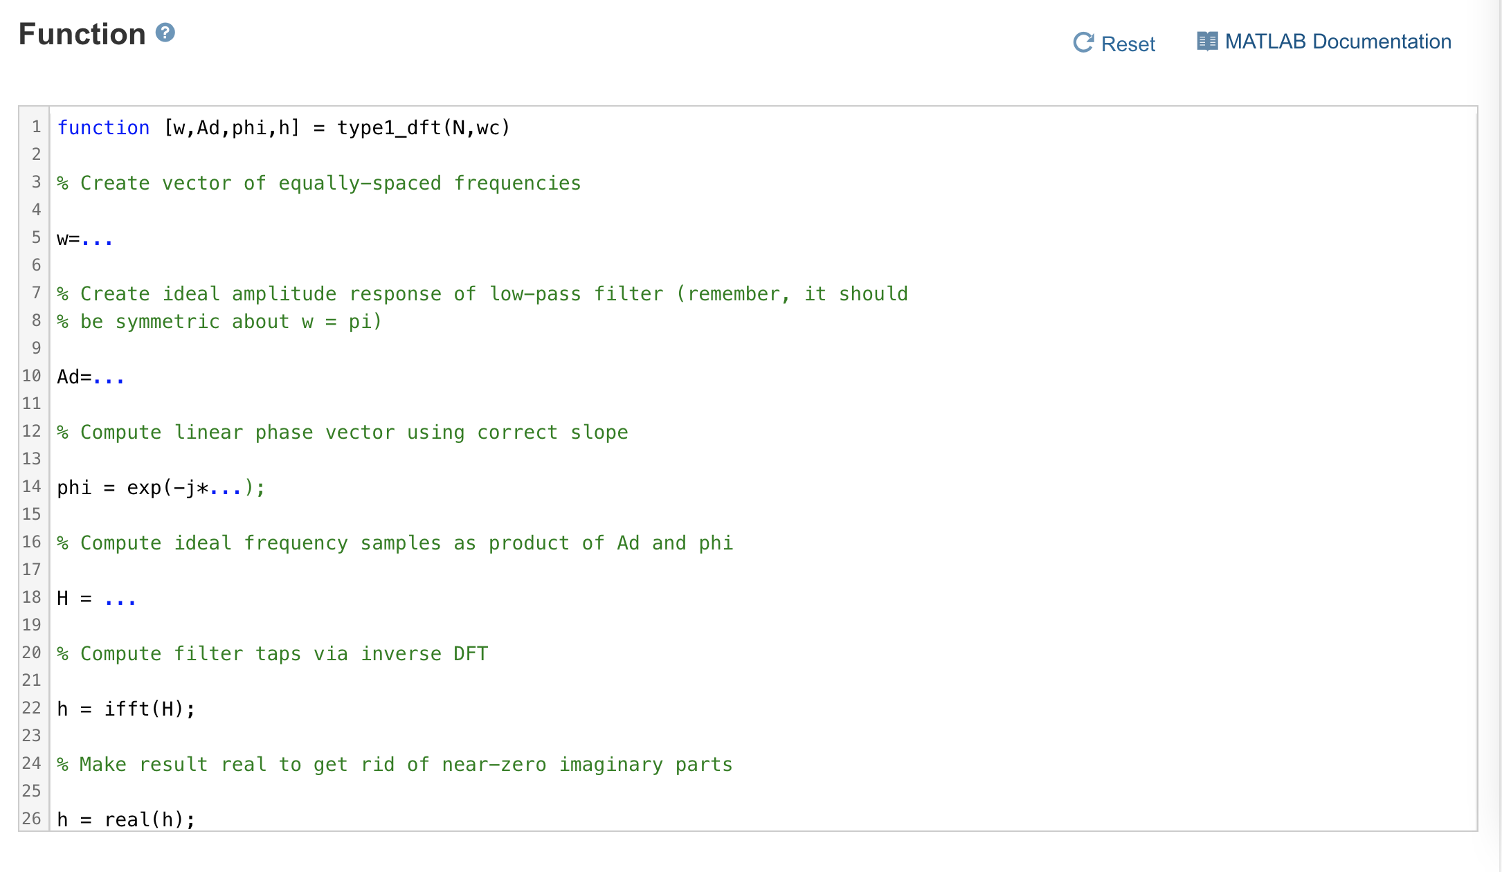Viewport: 1502px width, 872px height.
Task: Open the MATLAB Documentation link
Action: [x=1324, y=42]
